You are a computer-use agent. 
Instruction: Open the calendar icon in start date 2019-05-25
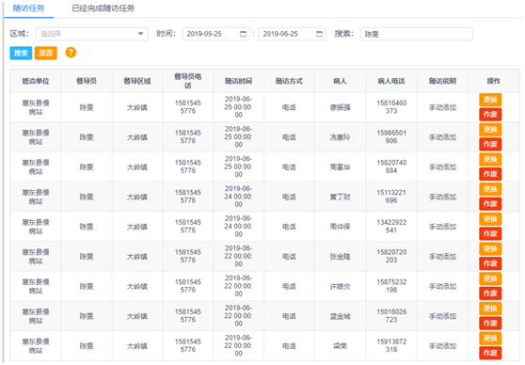pyautogui.click(x=243, y=34)
